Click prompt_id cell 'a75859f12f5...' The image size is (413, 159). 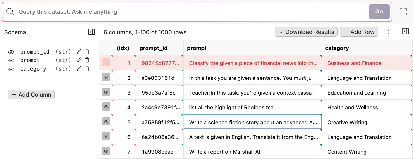pos(160,122)
